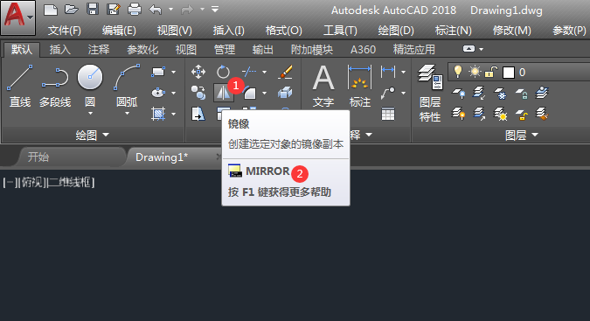
Task: Open the 格式(O) menu
Action: pos(284,31)
